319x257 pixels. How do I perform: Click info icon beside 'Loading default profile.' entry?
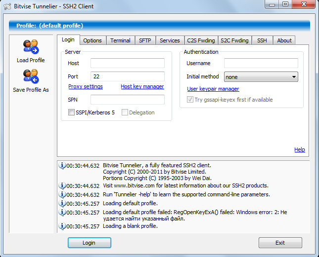[62, 203]
